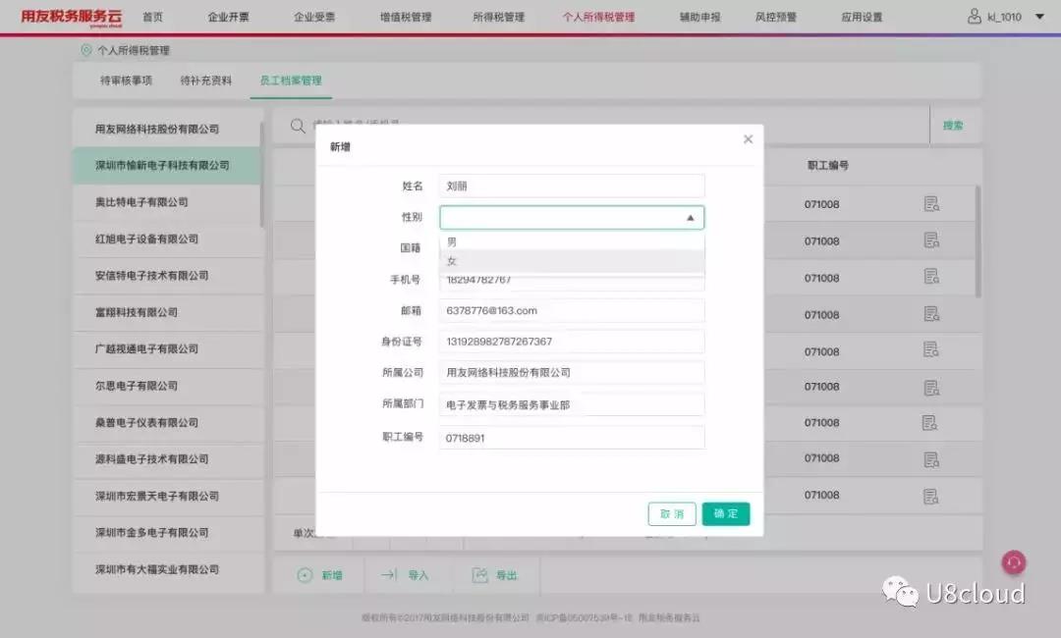Click the red floating circular icon

tap(1014, 562)
